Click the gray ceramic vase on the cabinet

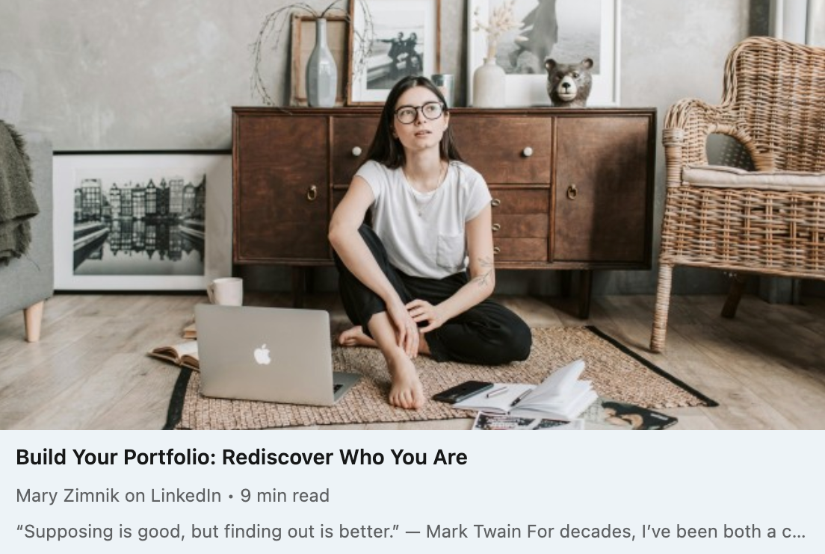pyautogui.click(x=321, y=63)
